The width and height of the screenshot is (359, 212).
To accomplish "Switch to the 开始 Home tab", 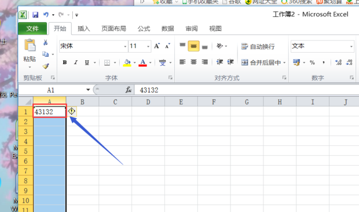I will 60,28.
